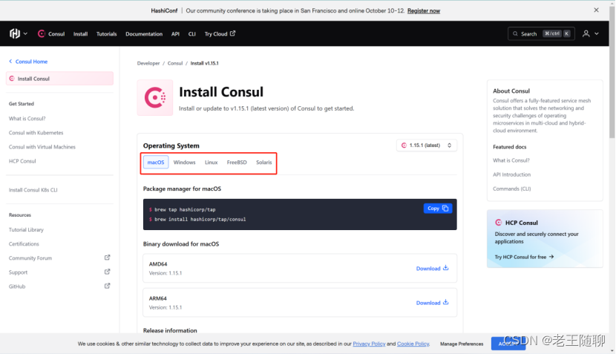Focus the Search input field
This screenshot has height=354, width=616.
click(541, 34)
